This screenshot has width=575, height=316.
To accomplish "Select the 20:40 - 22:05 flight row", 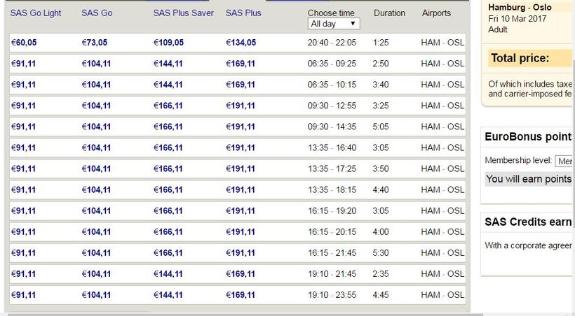I will [x=332, y=43].
